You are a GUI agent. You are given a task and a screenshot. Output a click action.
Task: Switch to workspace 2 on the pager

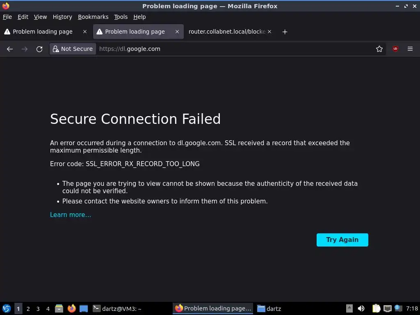(x=28, y=308)
